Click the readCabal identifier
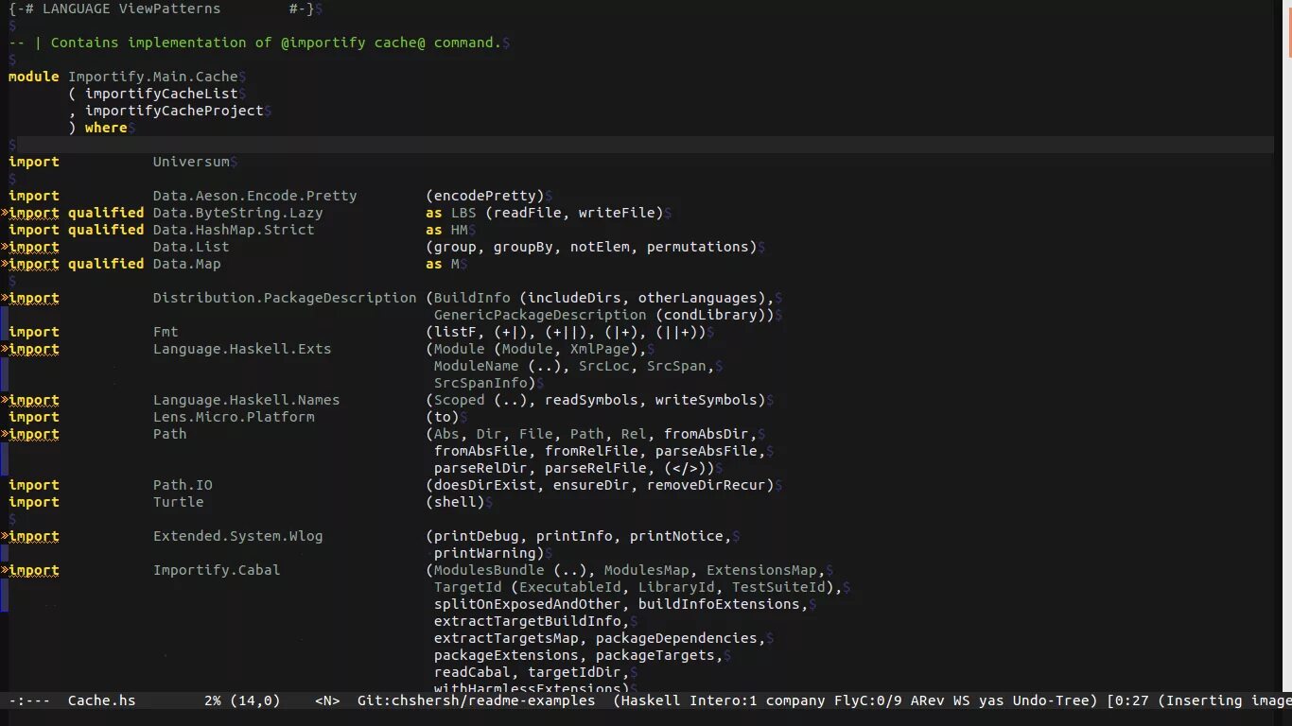 472,672
